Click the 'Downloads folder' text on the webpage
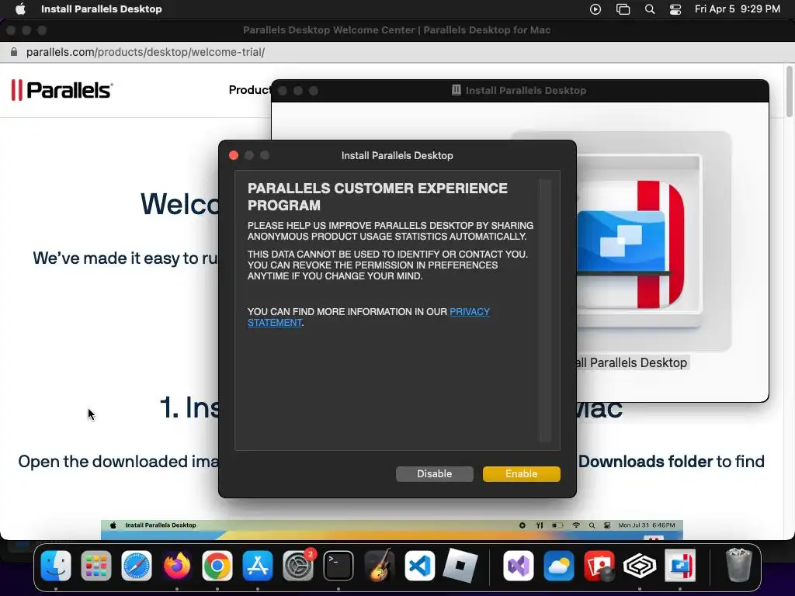Screen dimensions: 795x596 (x=645, y=462)
